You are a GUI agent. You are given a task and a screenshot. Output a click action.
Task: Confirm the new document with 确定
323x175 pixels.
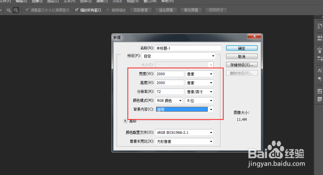tap(242, 48)
